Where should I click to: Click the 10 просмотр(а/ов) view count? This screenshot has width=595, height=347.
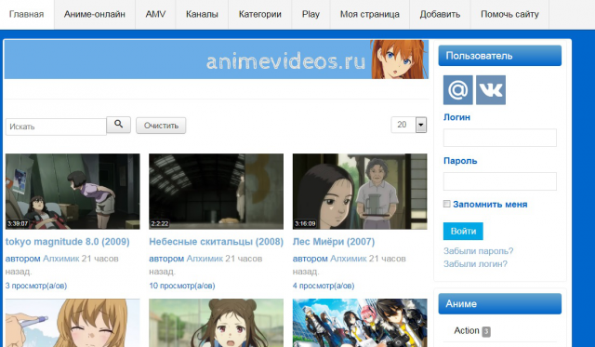(x=182, y=286)
